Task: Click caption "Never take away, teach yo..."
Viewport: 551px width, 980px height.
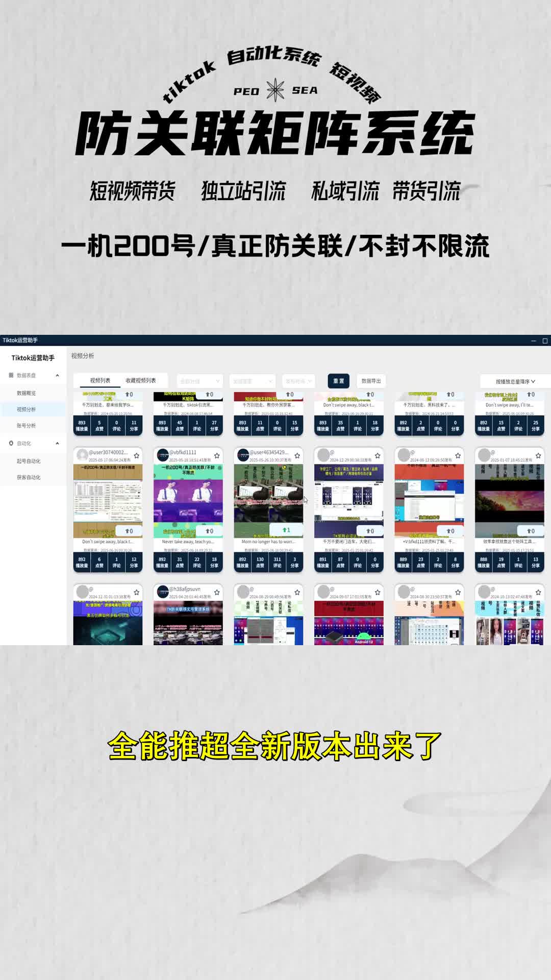Action: pyautogui.click(x=188, y=542)
